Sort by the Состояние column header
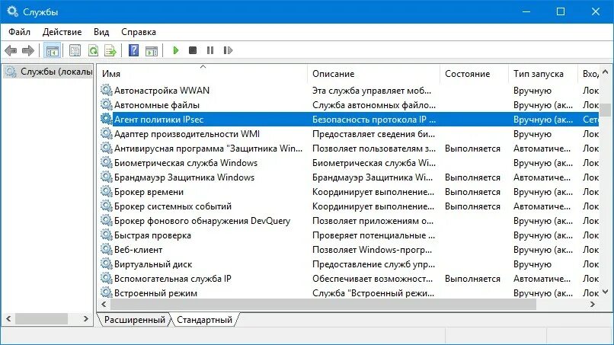 [x=474, y=74]
